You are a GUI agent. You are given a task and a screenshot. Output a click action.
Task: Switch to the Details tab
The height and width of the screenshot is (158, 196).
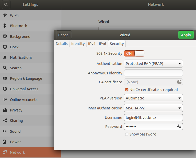tap(62, 44)
